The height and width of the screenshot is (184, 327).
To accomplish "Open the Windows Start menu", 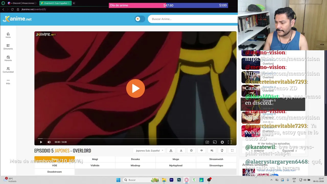I will [118, 180].
